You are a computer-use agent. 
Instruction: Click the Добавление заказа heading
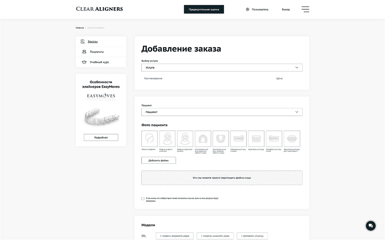[181, 49]
